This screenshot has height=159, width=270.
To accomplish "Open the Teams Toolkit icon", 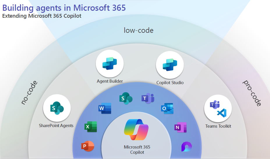I will coord(218,109).
